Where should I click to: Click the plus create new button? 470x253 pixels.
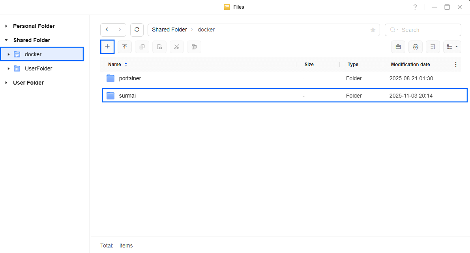click(x=107, y=47)
